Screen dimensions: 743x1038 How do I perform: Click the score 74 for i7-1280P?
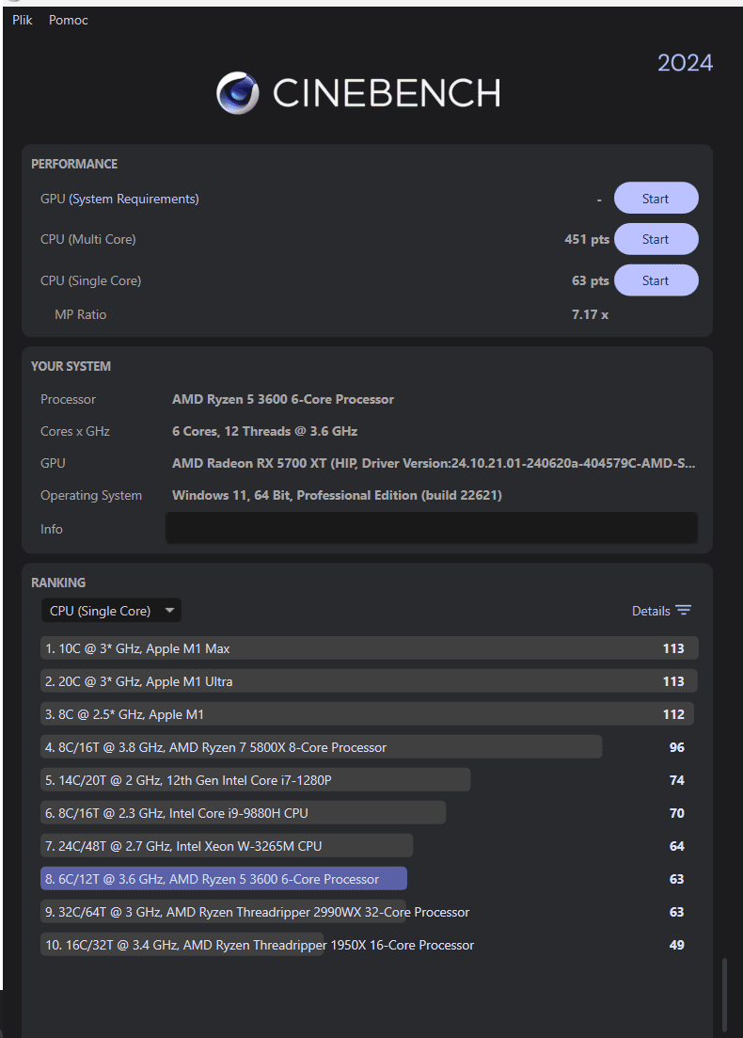[x=677, y=780]
